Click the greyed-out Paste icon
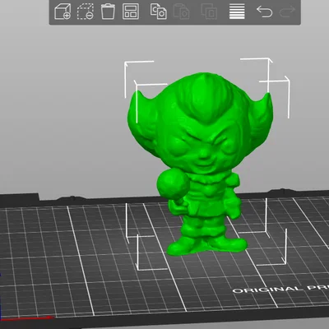This screenshot has height=329, width=329. coord(182,12)
